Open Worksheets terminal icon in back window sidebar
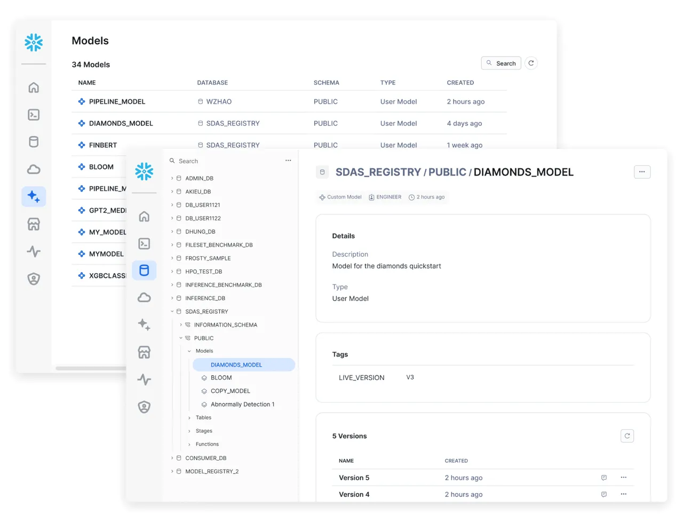 tap(34, 115)
